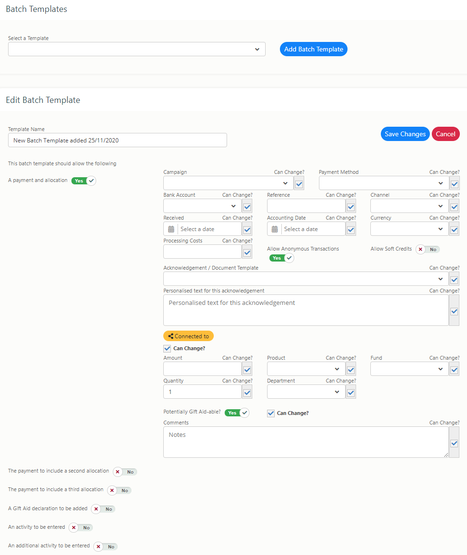Image resolution: width=467 pixels, height=555 pixels.
Task: Open the Accounting Date calendar icon
Action: (x=274, y=229)
